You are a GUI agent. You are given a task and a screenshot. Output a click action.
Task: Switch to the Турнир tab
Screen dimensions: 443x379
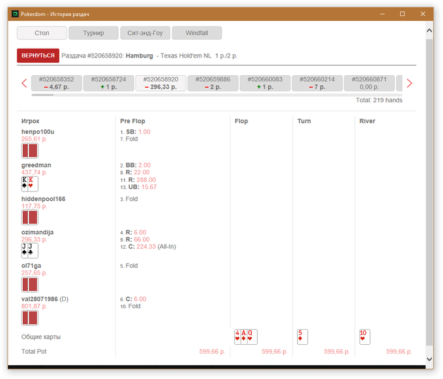pyautogui.click(x=94, y=33)
